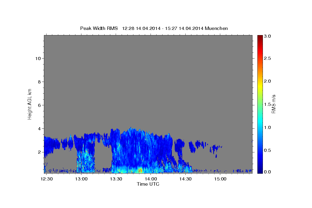
Task: Click the 12:30 time tick label
Action: click(47, 179)
